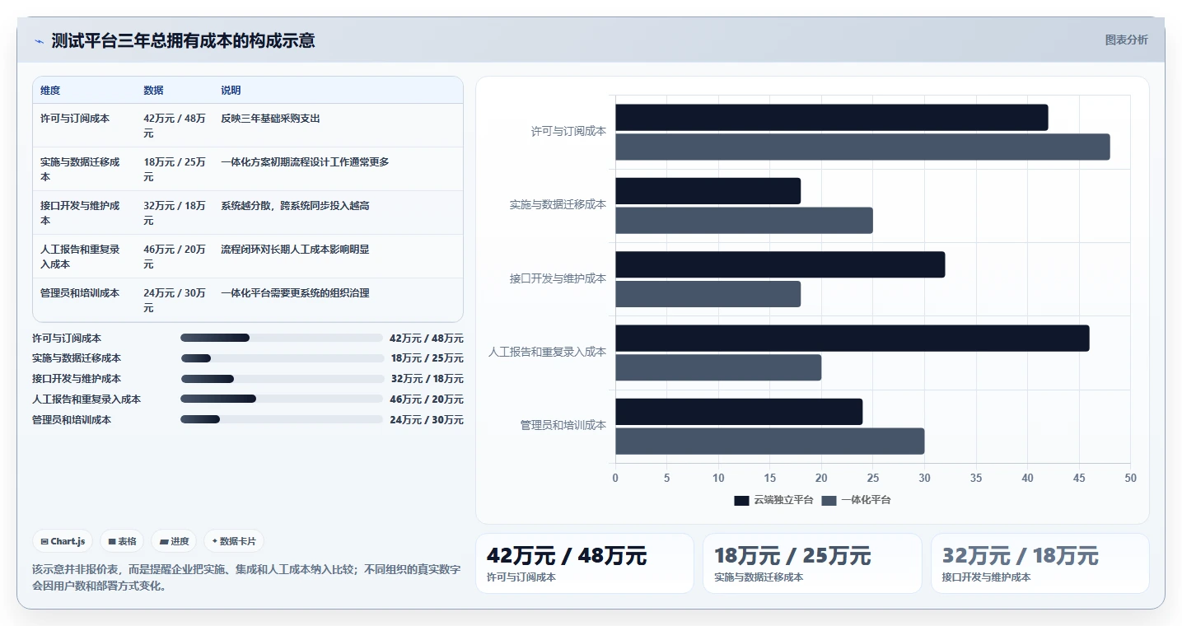Click the 图表分析 label in the header
1182x626 pixels.
pyautogui.click(x=1126, y=40)
